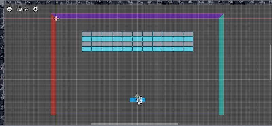This screenshot has height=126, width=272.
Task: Select first cyan brick in second row
Action: click(x=87, y=39)
